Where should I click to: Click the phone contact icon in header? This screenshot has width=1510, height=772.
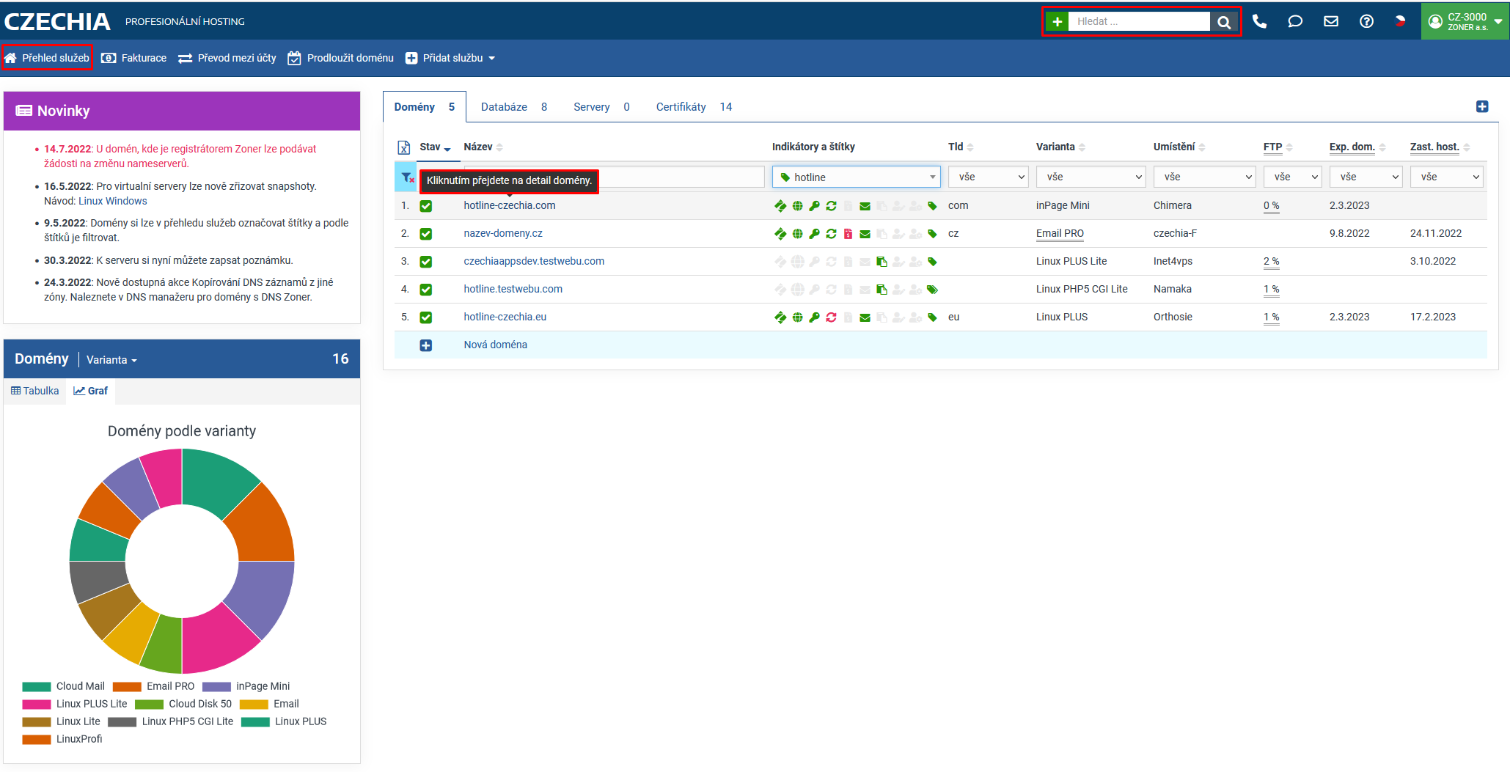[x=1259, y=21]
